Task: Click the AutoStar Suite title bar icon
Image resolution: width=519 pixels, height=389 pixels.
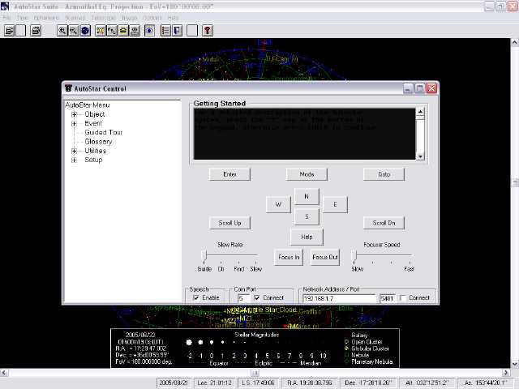Action: tap(5, 6)
